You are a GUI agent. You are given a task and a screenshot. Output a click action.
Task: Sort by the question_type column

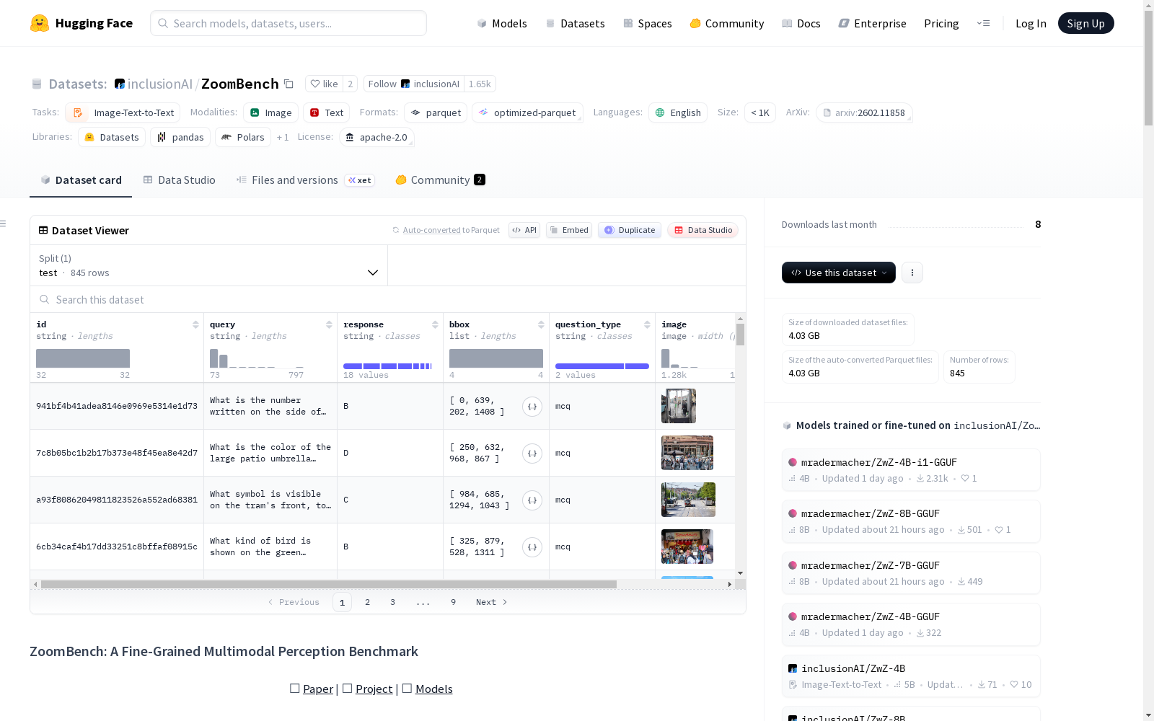click(x=647, y=324)
